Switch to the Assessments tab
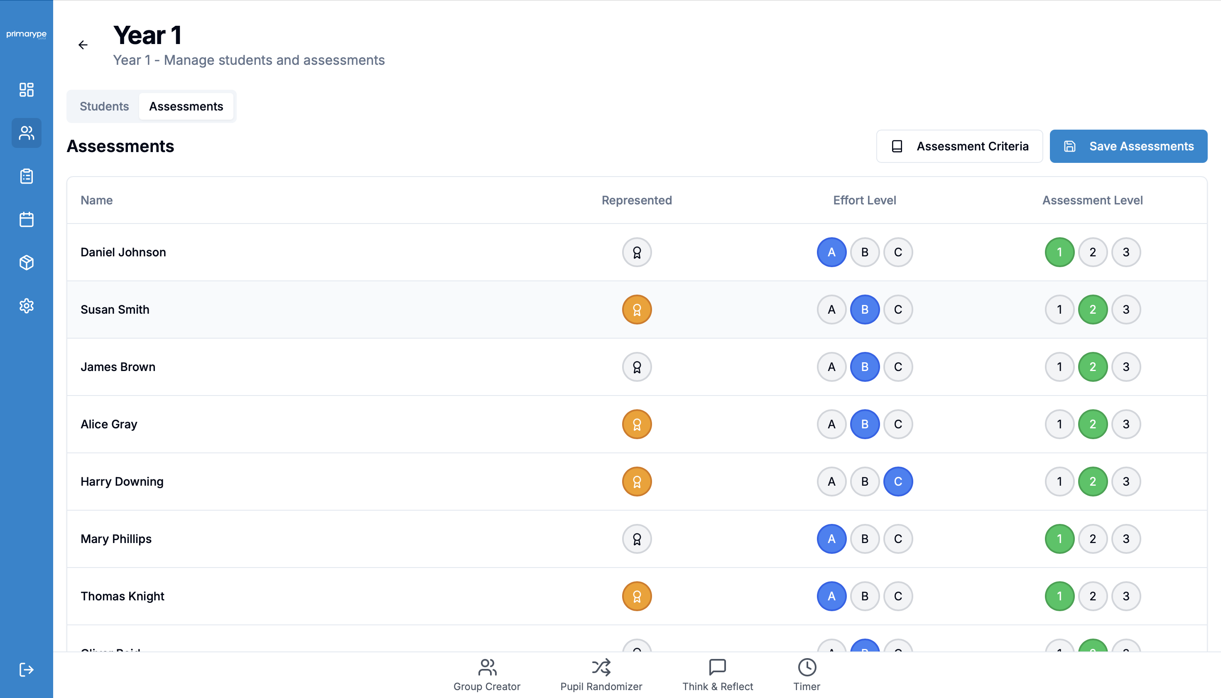The height and width of the screenshot is (698, 1221). [186, 106]
